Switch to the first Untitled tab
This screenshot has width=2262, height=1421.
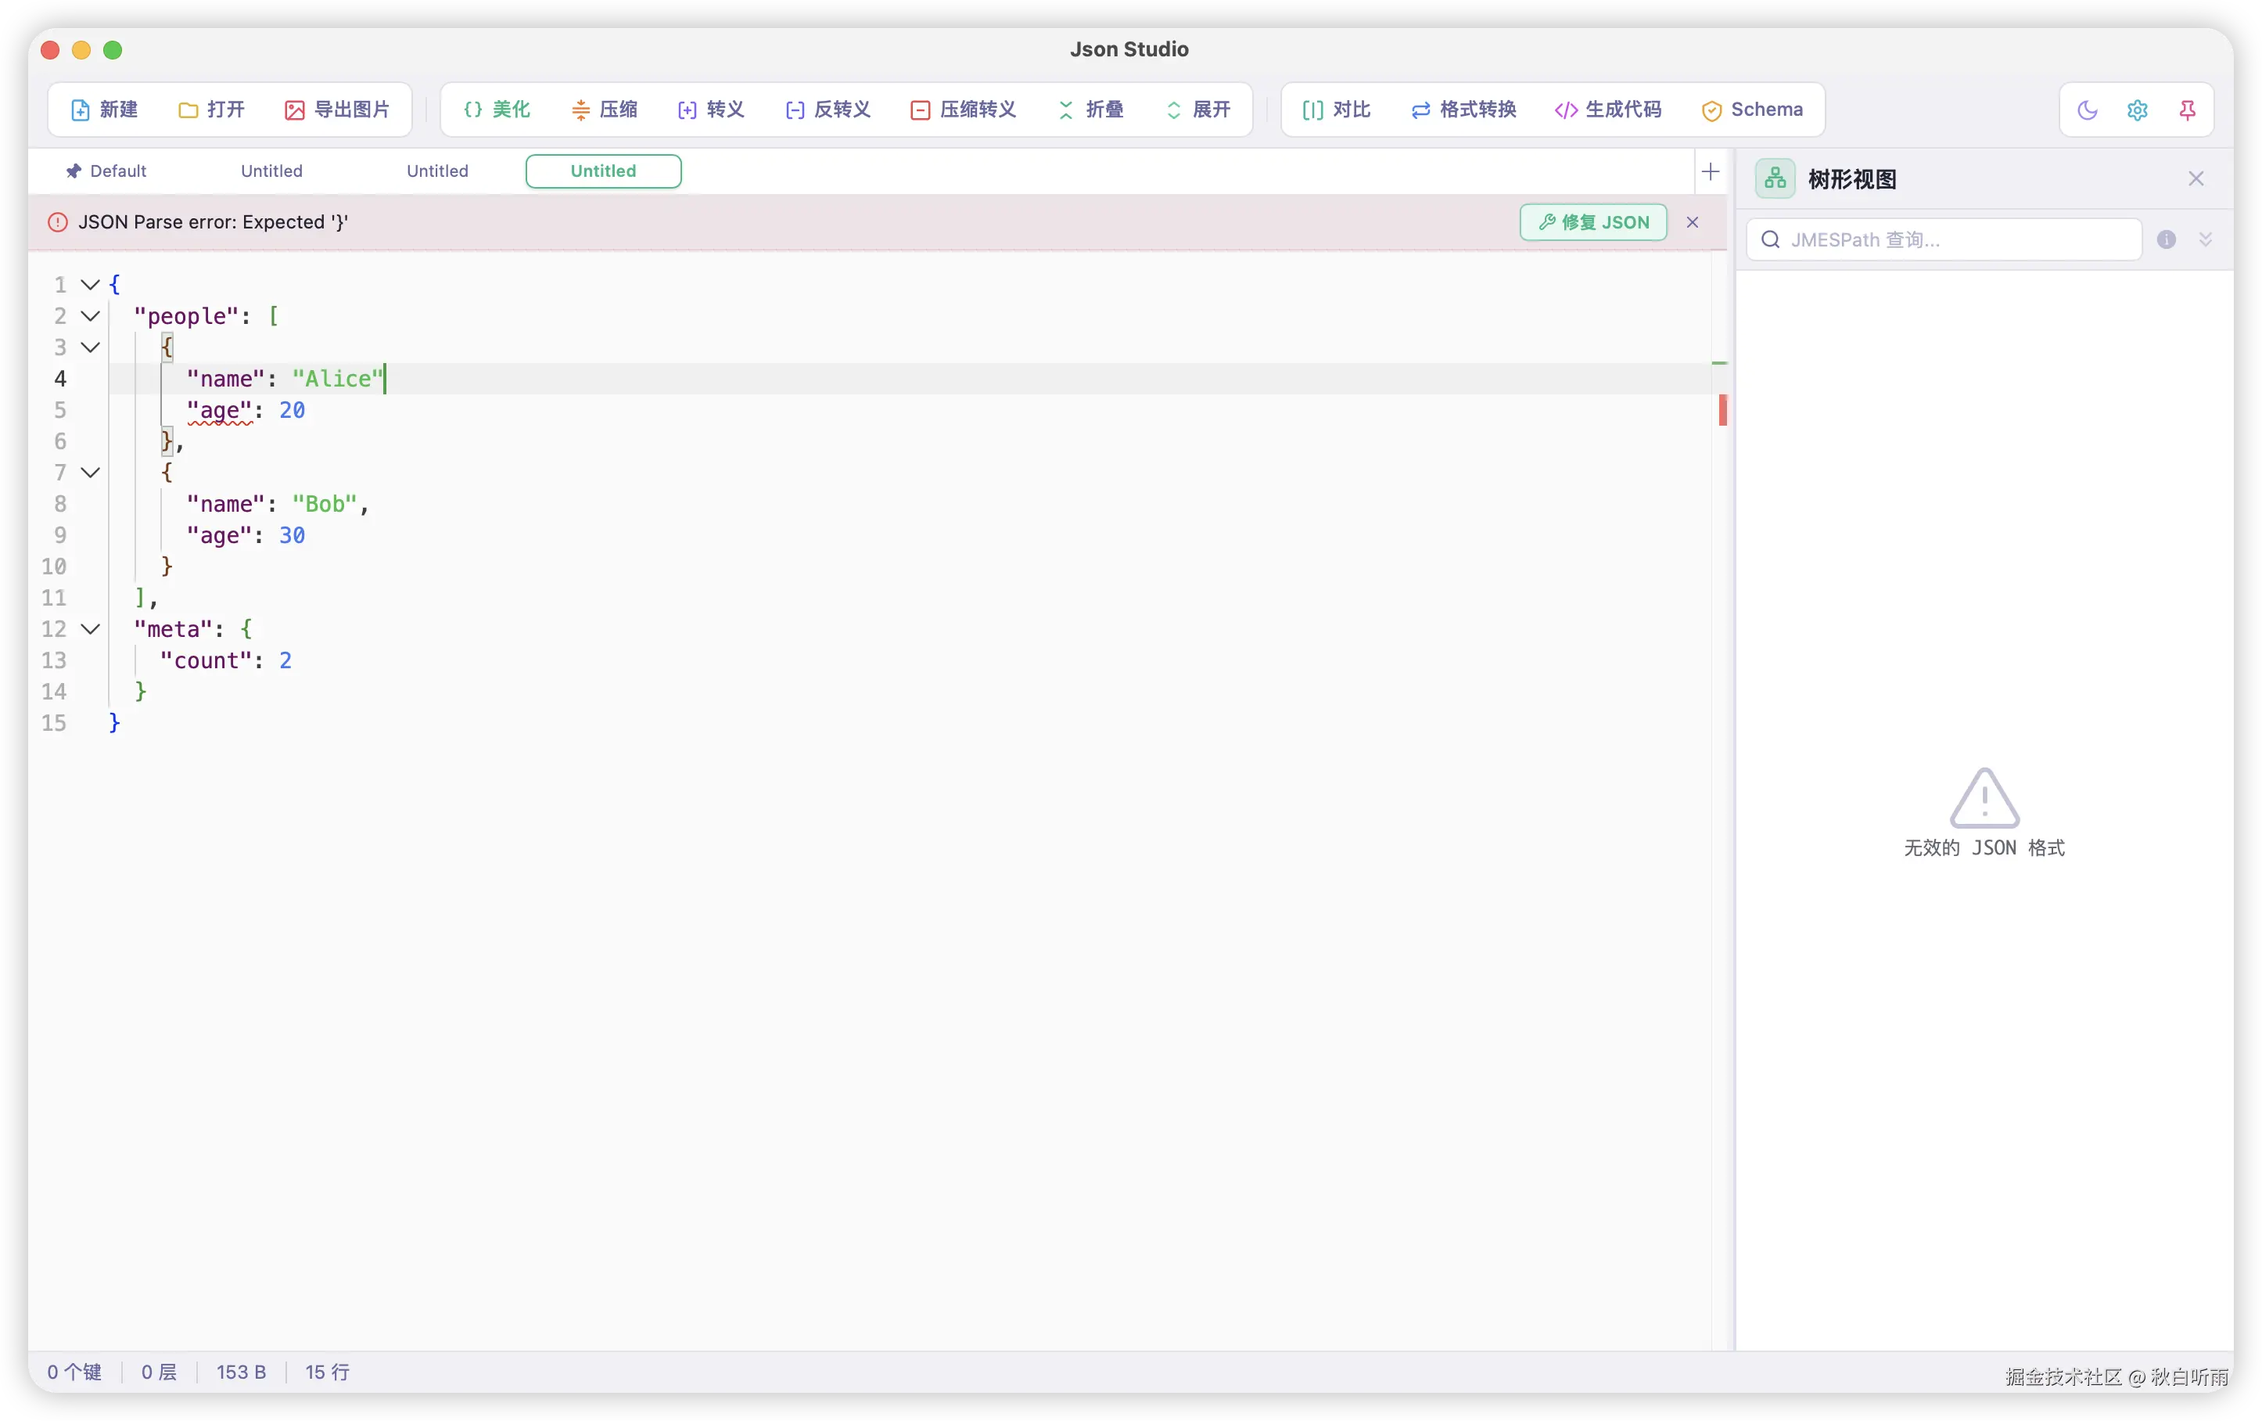tap(271, 171)
